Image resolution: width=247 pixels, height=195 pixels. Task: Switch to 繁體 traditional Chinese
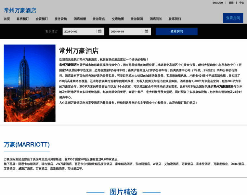pyautogui.click(x=231, y=3)
